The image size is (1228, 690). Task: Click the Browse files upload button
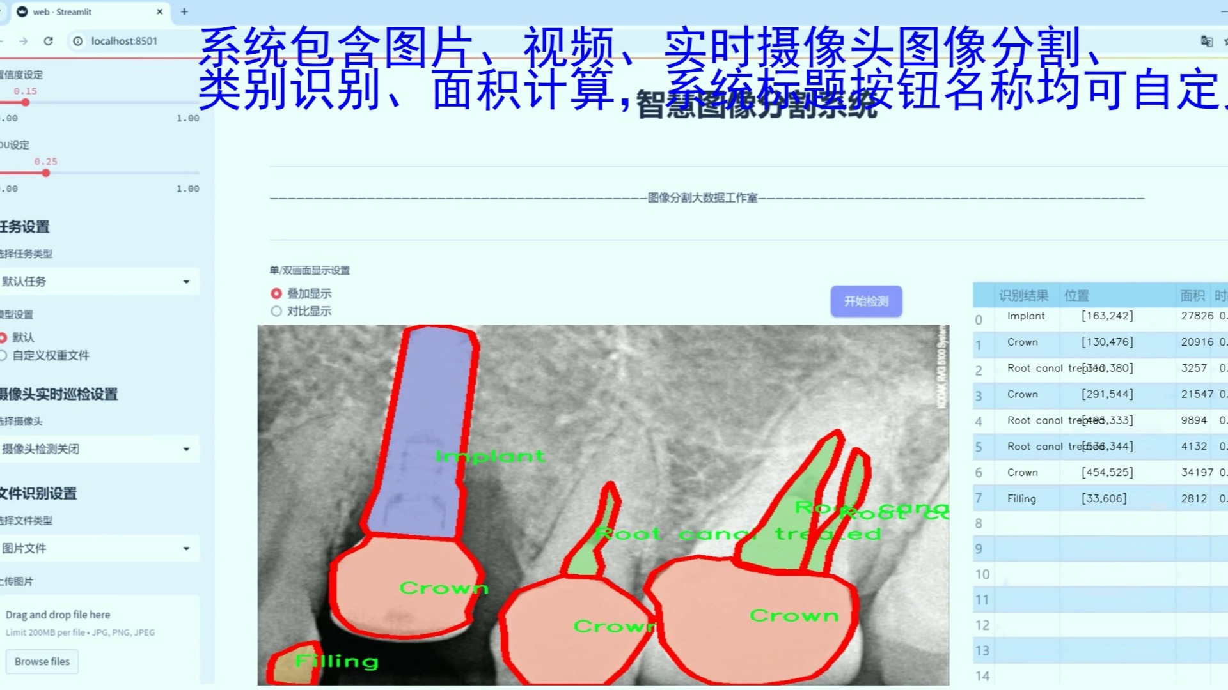click(42, 661)
